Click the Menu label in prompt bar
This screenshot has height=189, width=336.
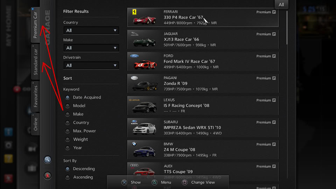click(166, 182)
